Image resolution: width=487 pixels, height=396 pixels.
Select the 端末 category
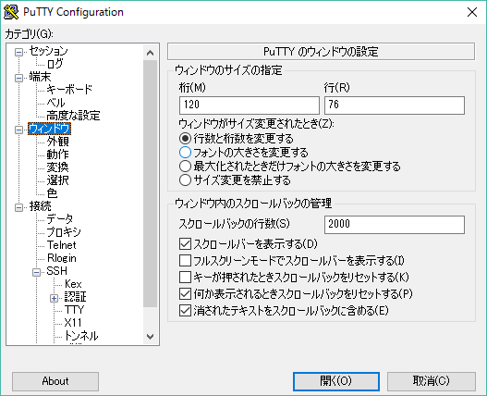point(40,77)
